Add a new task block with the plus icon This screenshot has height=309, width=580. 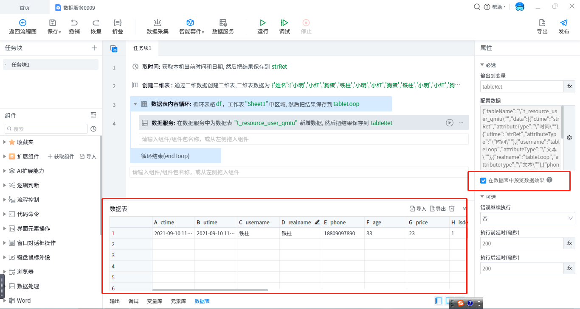click(94, 48)
